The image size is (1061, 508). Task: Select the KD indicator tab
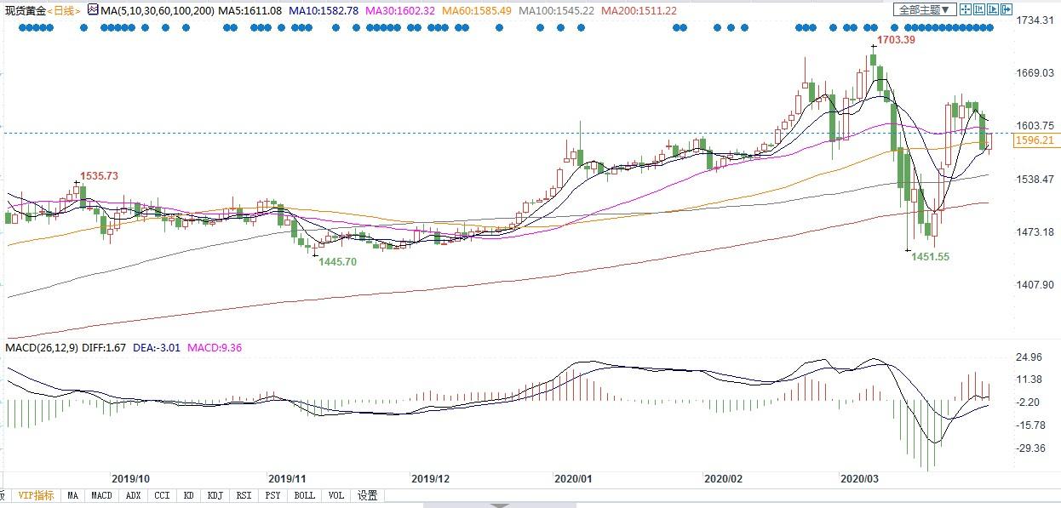188,495
